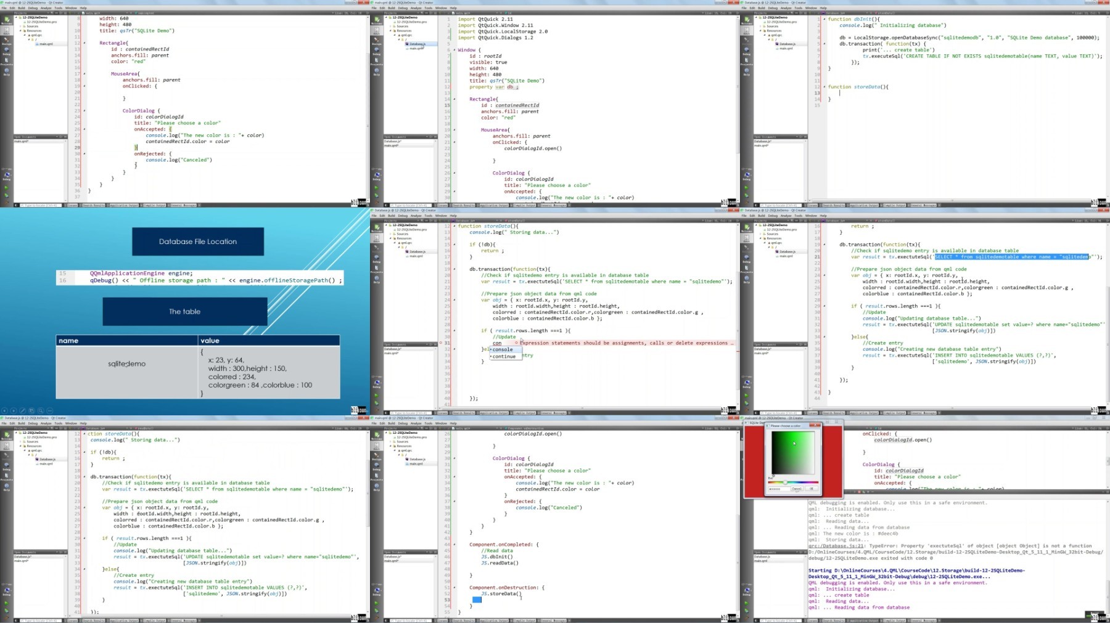Toggle the left sidebar in the QtQuick imports window
The image size is (1110, 623).
(x=386, y=205)
